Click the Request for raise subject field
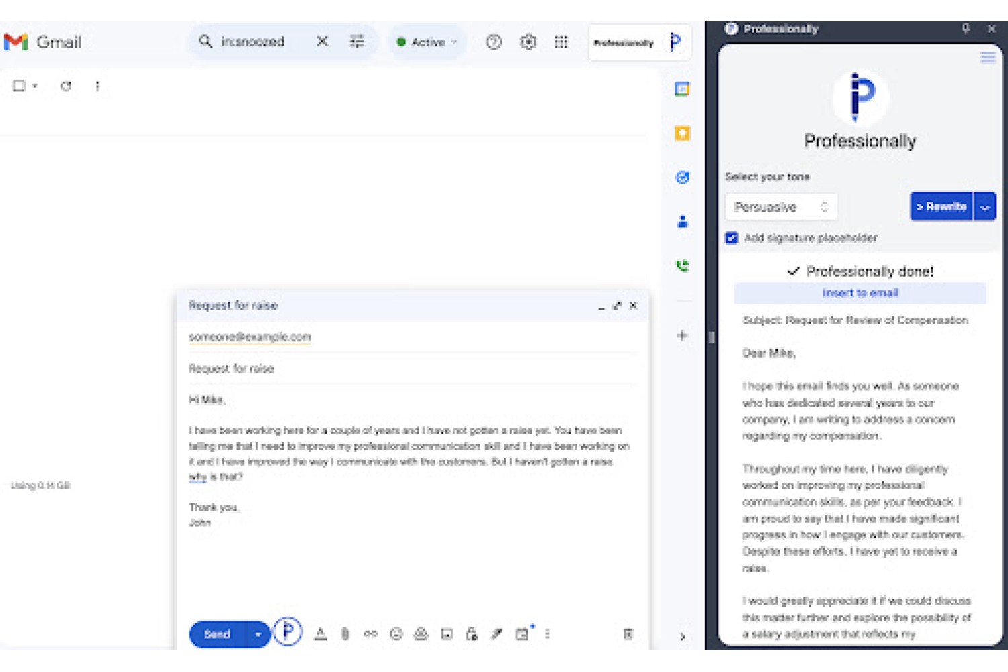Viewport: 1008px width, 672px height. [x=412, y=368]
